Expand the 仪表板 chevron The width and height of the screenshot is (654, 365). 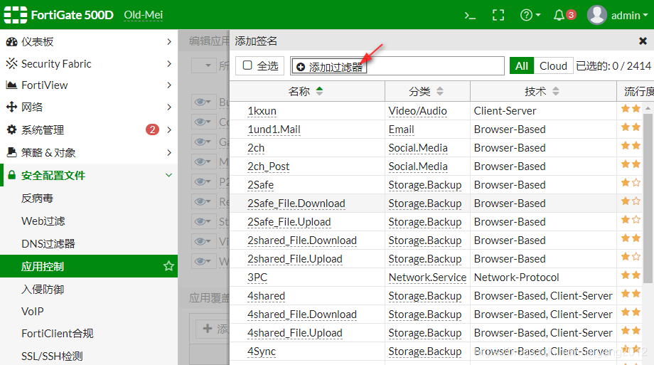pos(169,42)
